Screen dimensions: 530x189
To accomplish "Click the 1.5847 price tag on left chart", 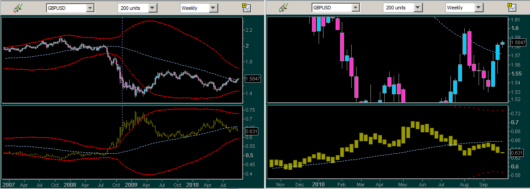I will click(253, 79).
